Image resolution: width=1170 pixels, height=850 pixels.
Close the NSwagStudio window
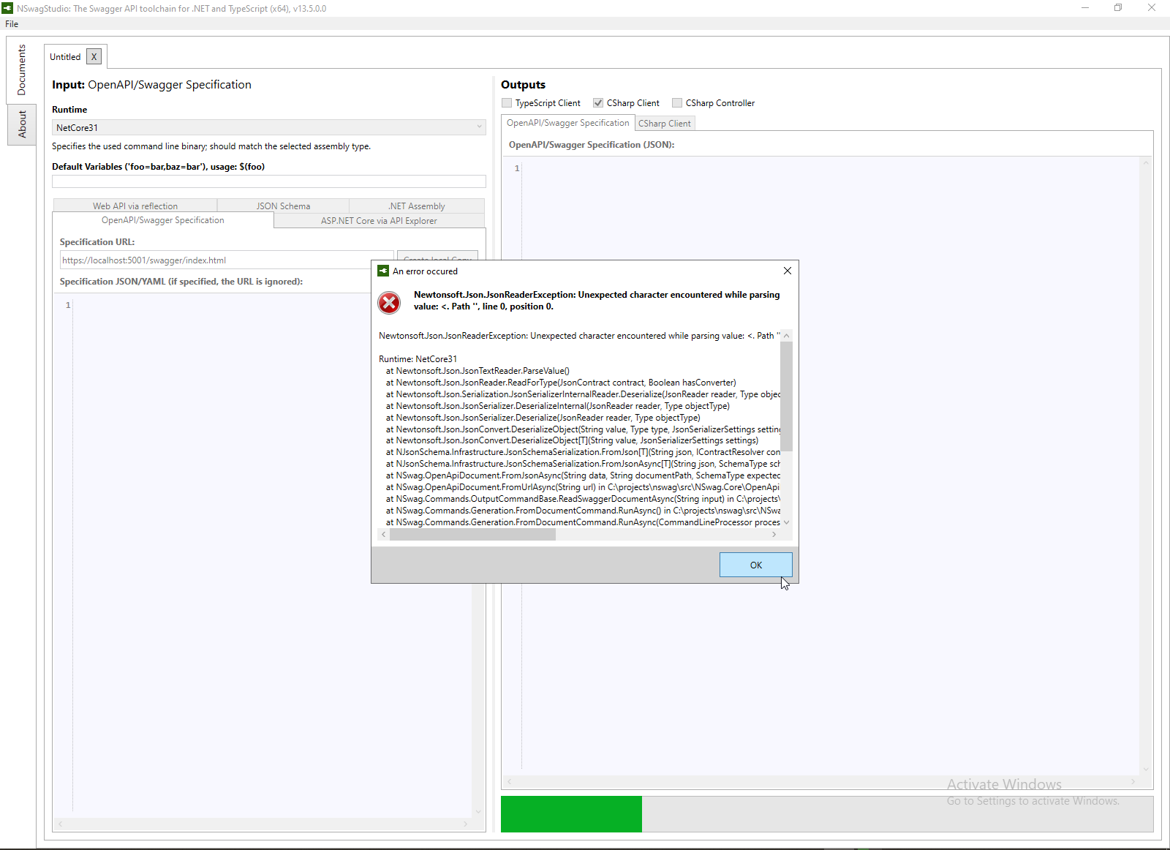pos(1152,8)
